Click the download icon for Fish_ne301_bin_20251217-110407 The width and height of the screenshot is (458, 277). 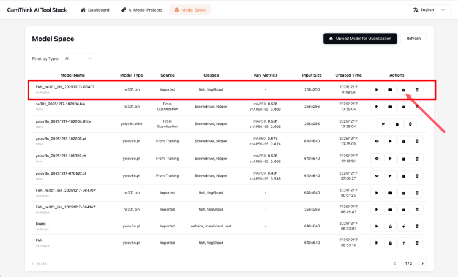point(404,89)
